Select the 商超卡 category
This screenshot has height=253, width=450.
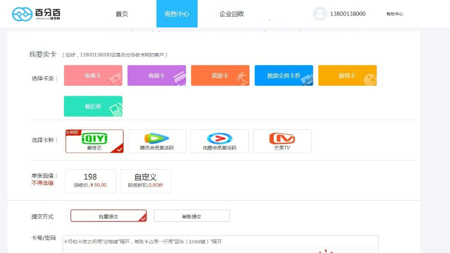[x=156, y=75]
